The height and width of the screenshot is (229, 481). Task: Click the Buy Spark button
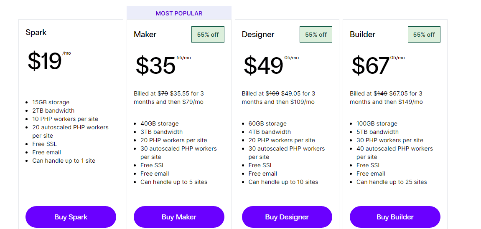click(71, 217)
